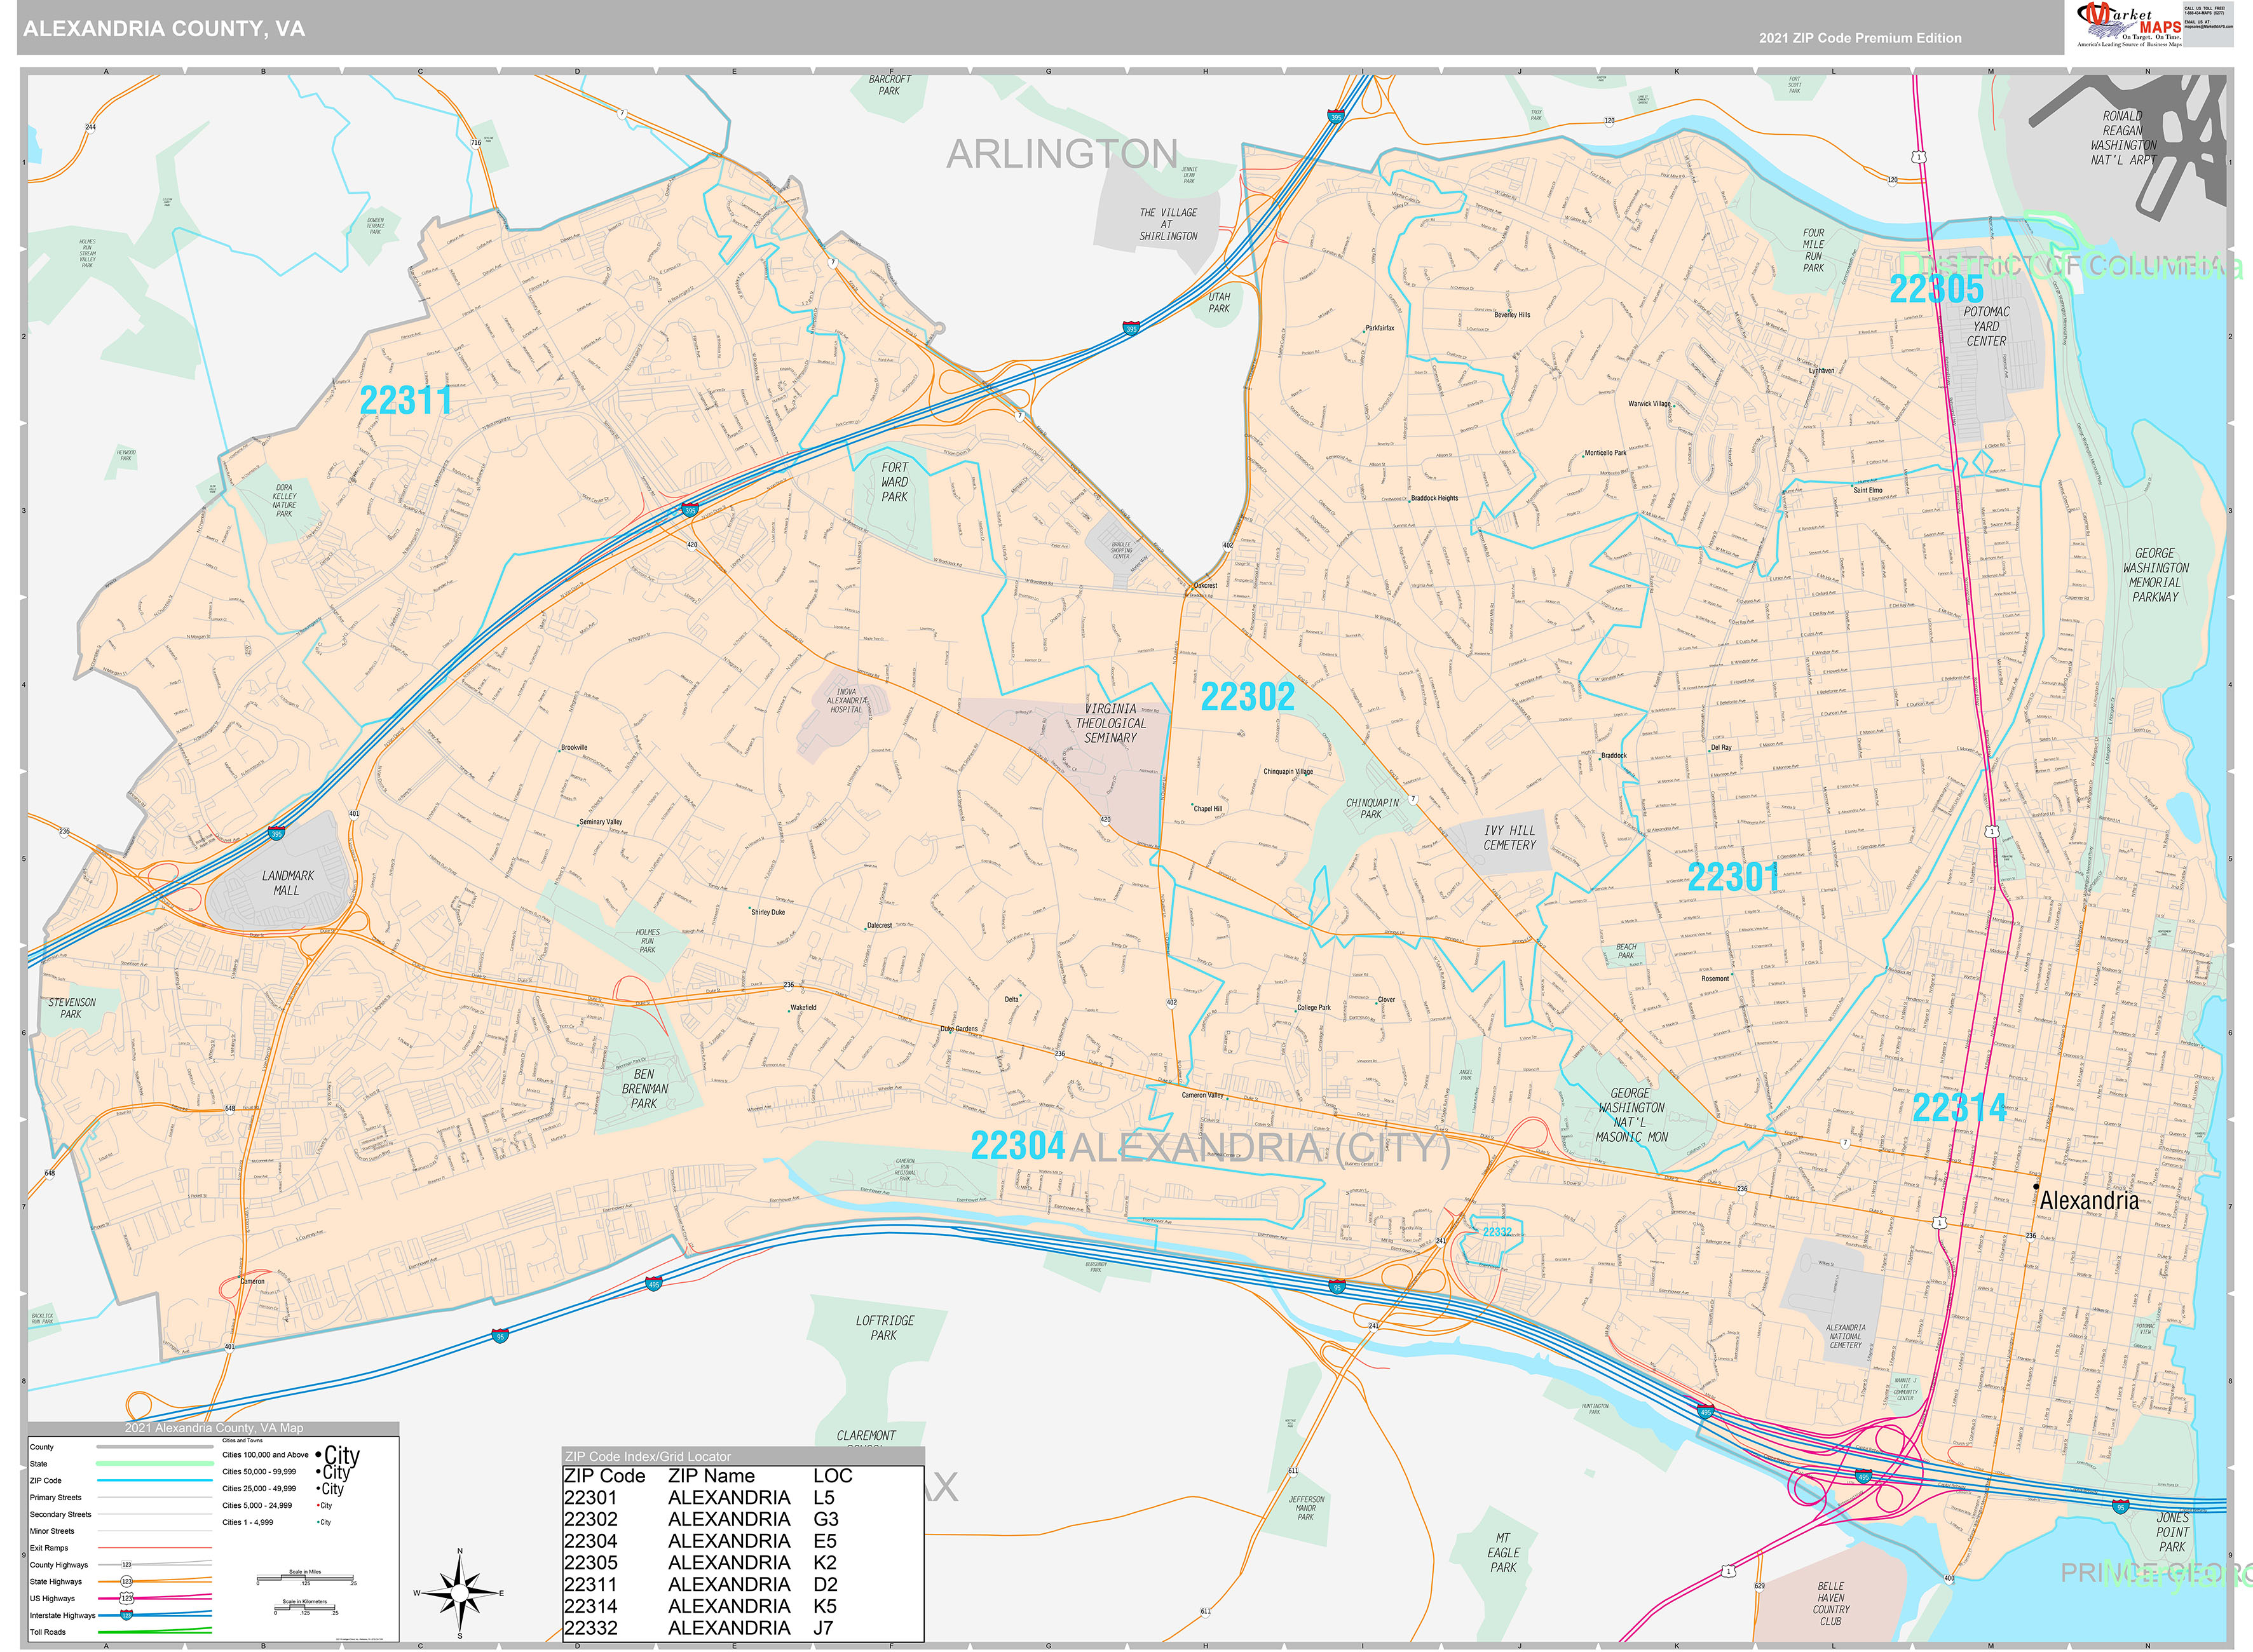This screenshot has width=2253, height=1652.
Task: Click the MT EAGLE PARK label
Action: [x=1503, y=1553]
